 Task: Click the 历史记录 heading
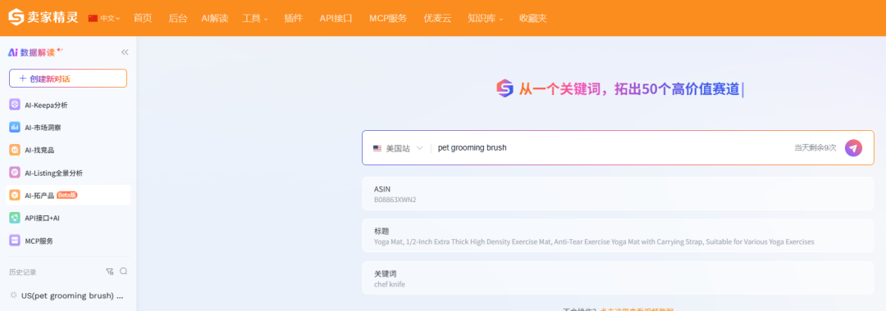[x=23, y=272]
